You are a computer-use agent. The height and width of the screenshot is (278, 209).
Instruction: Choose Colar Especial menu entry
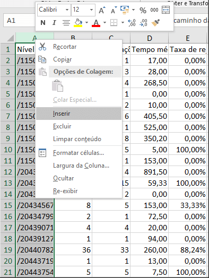coord(79,100)
